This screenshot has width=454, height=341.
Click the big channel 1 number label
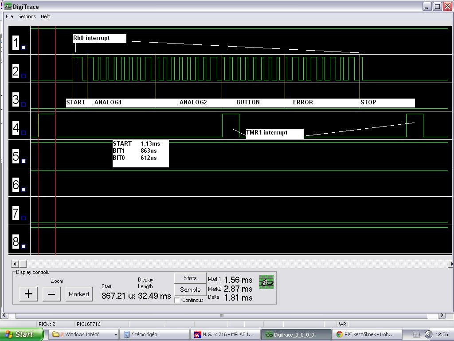(x=16, y=43)
